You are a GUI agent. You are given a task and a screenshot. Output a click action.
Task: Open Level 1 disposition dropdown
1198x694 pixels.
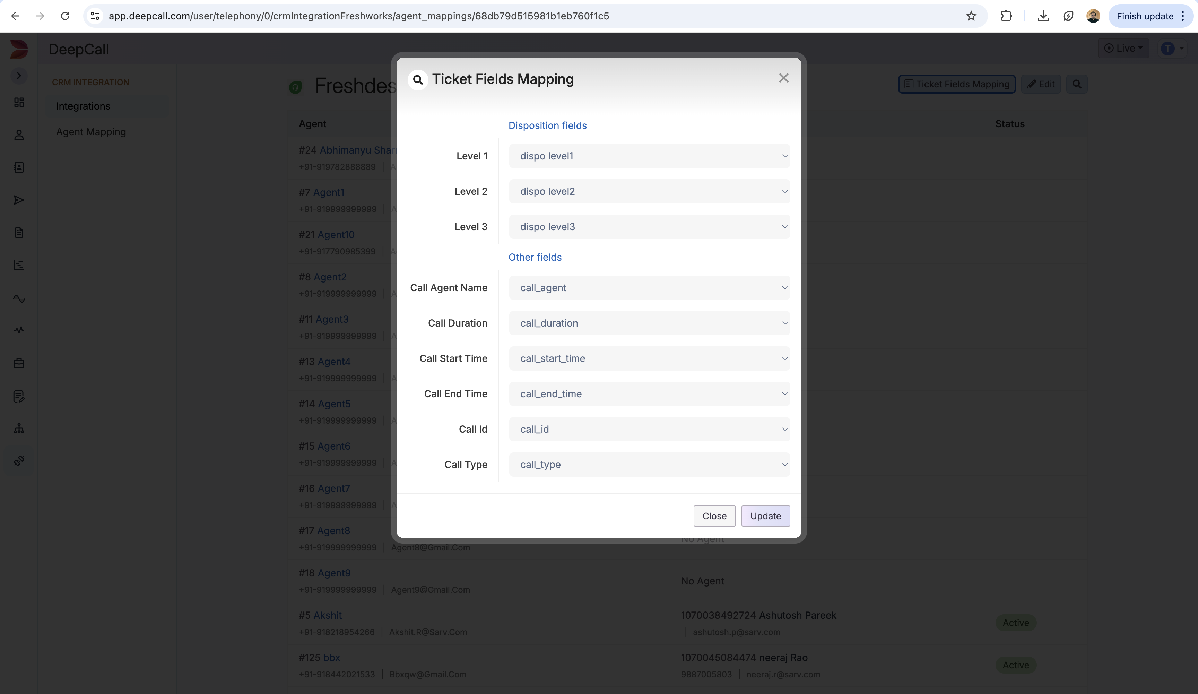coord(649,156)
